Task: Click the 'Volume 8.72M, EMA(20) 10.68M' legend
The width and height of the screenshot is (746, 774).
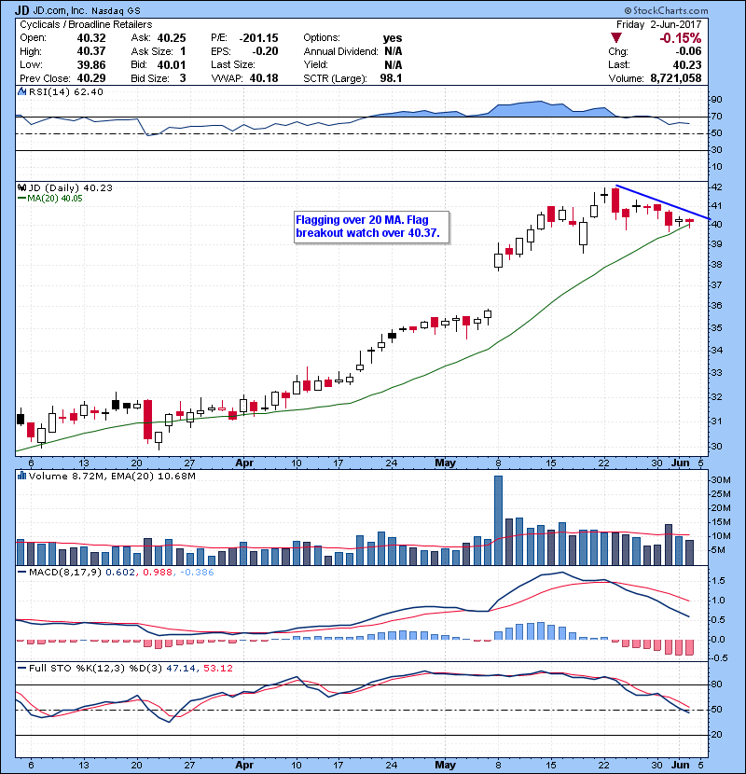Action: pyautogui.click(x=112, y=477)
